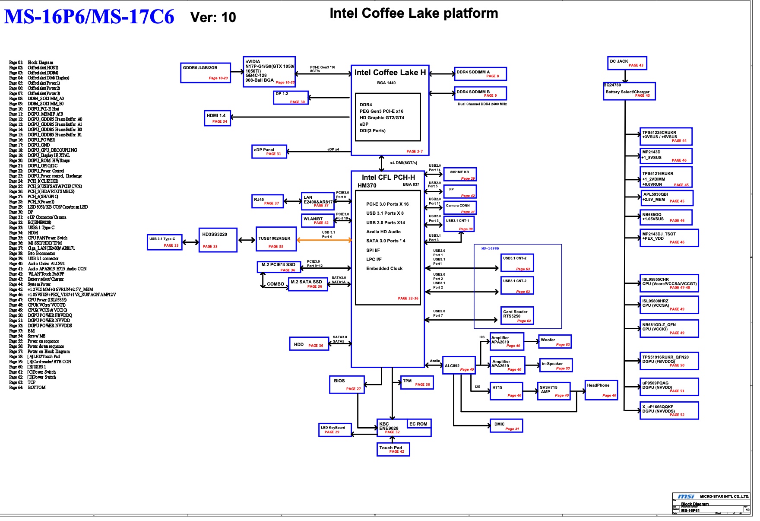The image size is (760, 521).
Task: Click the BQ24780 Battery Select/Charger block
Action: [629, 91]
